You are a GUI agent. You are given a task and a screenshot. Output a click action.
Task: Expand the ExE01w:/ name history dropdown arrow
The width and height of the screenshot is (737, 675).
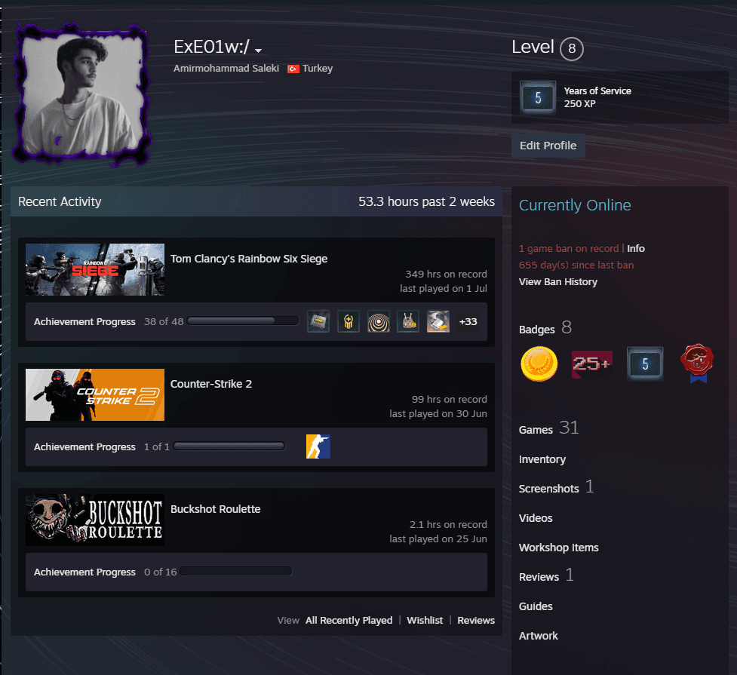[258, 51]
